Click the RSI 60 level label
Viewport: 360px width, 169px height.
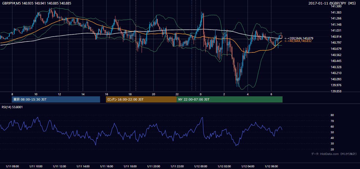tap(332, 126)
